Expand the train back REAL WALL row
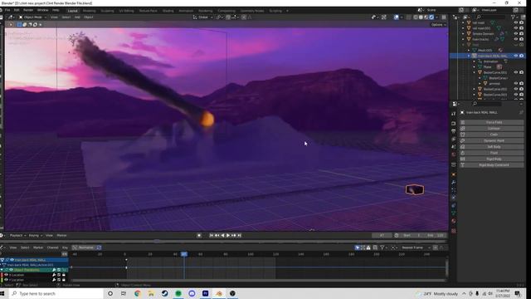The height and width of the screenshot is (299, 531). (x=469, y=56)
